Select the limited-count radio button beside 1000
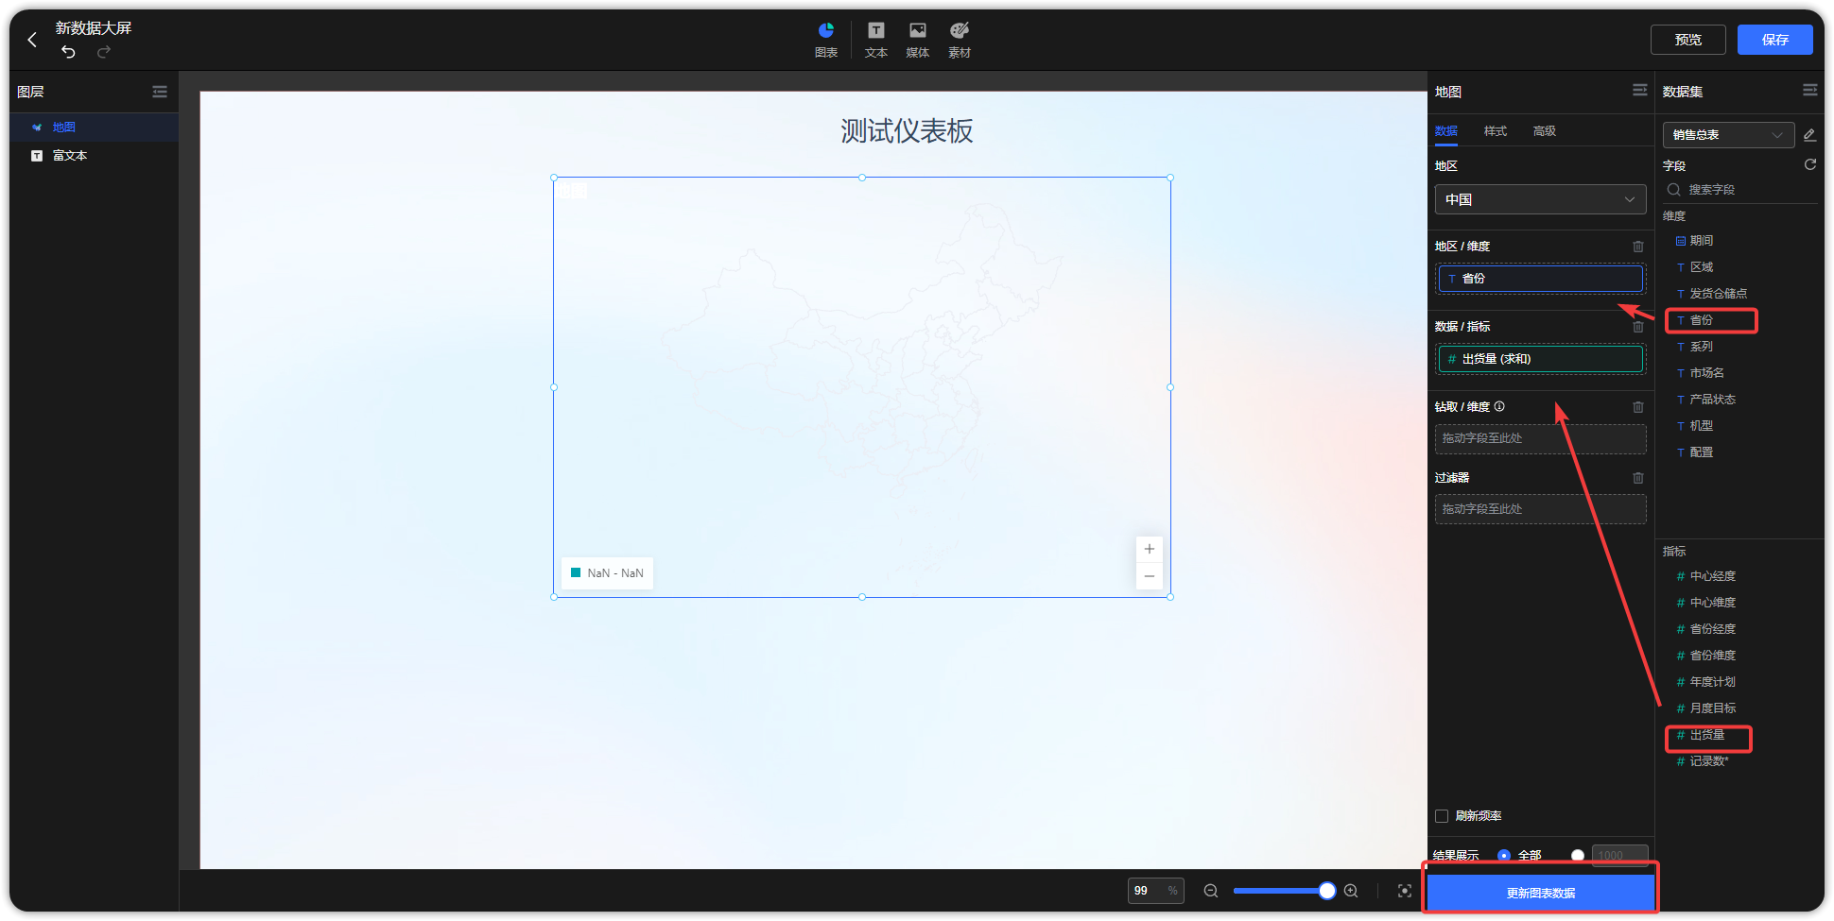Viewport: 1834px width, 921px height. (x=1578, y=856)
